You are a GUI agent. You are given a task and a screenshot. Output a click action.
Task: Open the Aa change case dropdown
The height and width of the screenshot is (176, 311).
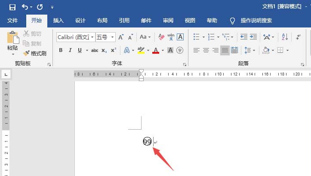coord(145,37)
